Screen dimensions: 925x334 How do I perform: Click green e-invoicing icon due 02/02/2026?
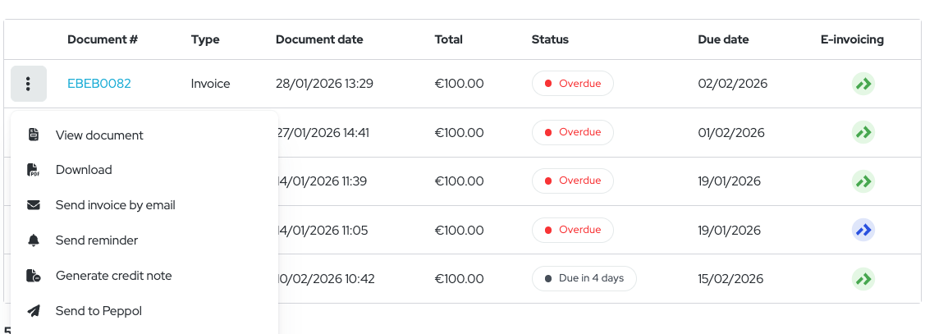[x=862, y=84]
